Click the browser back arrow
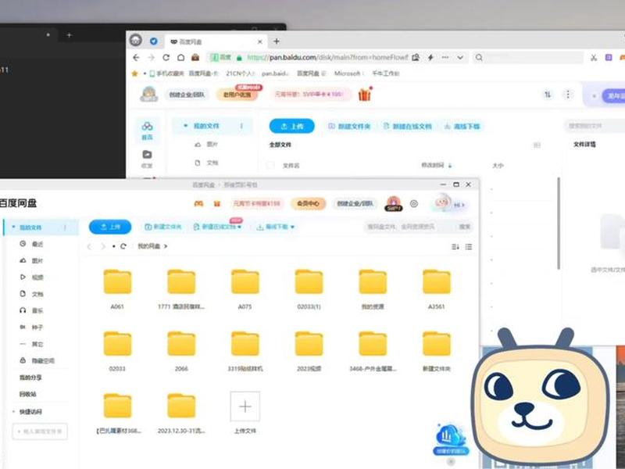Screen dimensions: 625x469 pyautogui.click(x=136, y=57)
